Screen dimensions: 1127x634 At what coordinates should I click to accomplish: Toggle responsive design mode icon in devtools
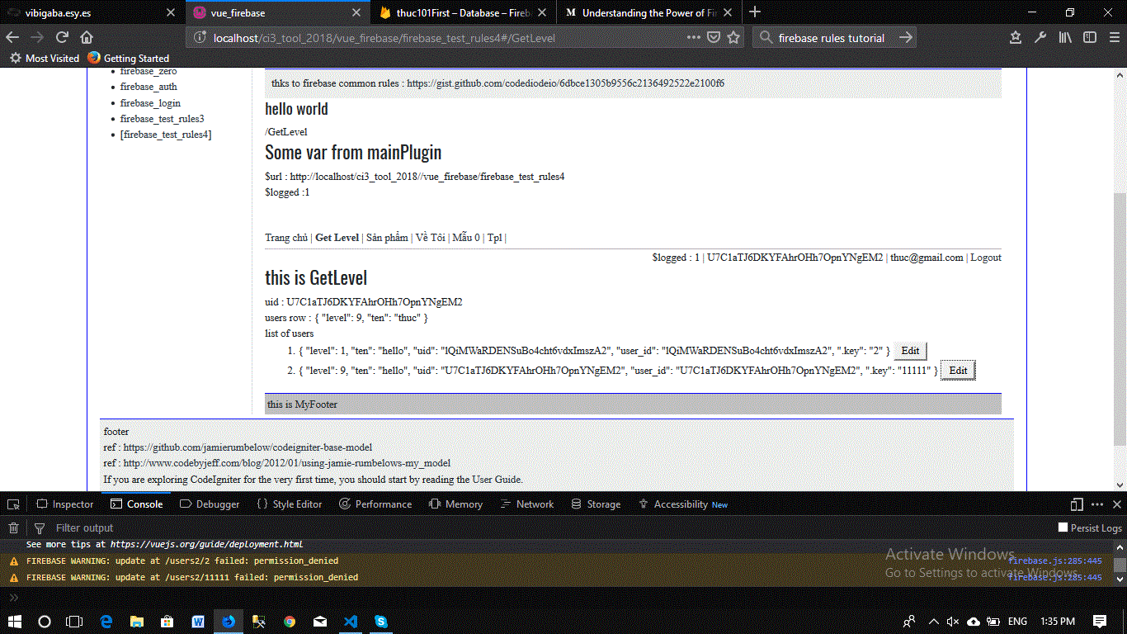[x=1077, y=504]
